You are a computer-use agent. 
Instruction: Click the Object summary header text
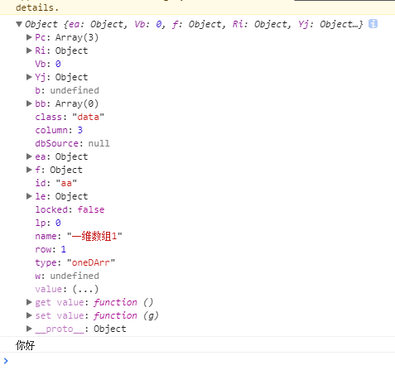[x=194, y=24]
